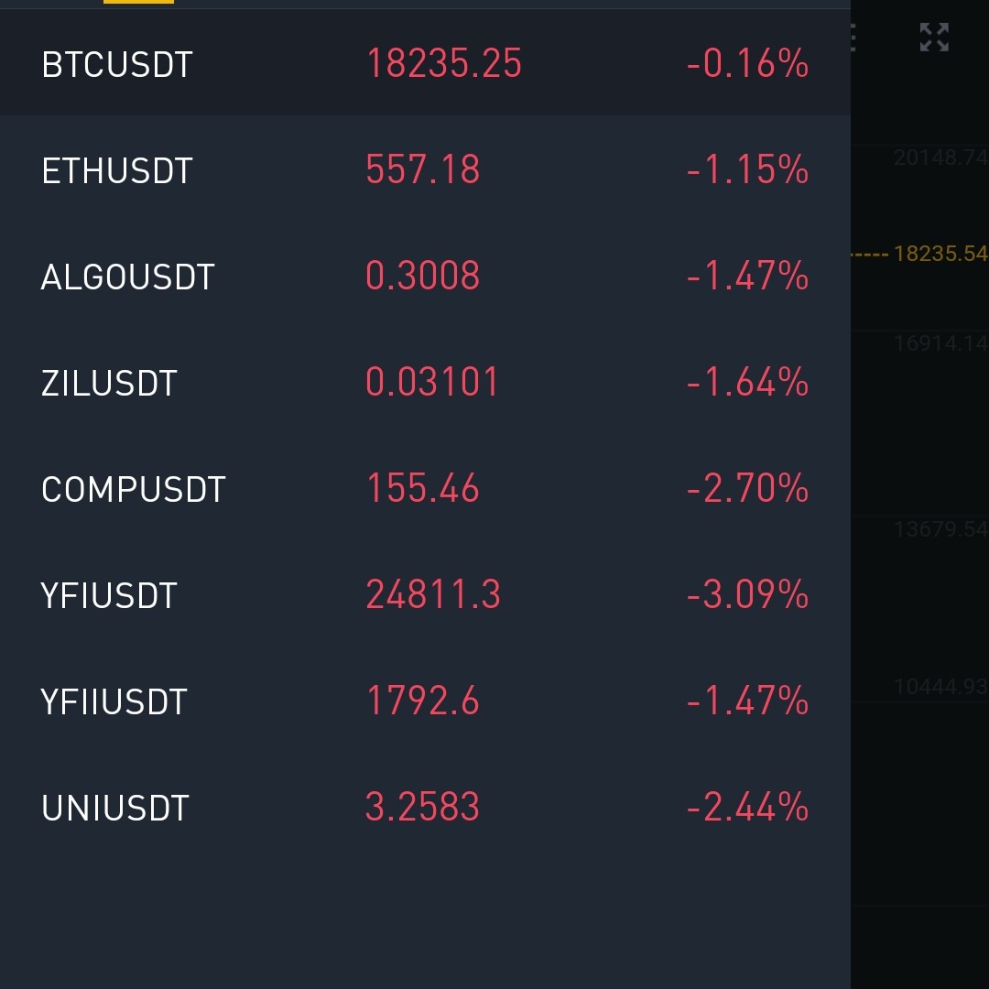Open the partially hidden more-options menu icon
Screen dimensions: 989x989
[853, 38]
